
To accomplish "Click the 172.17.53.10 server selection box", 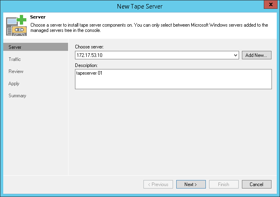I will 154,55.
